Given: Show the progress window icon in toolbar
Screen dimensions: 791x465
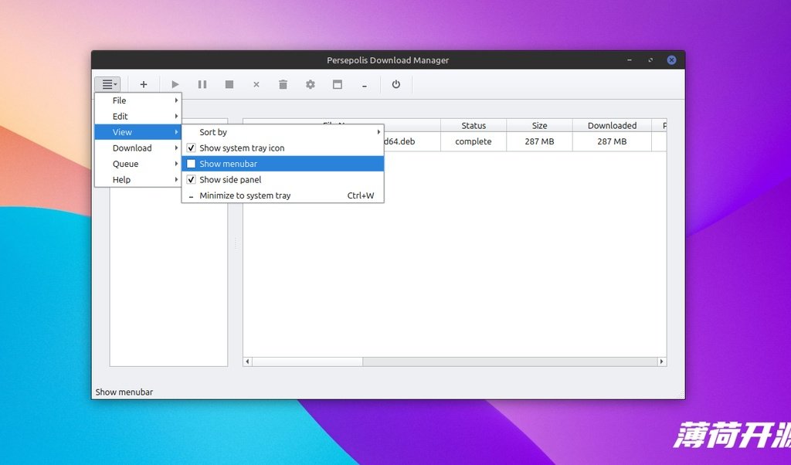Looking at the screenshot, I should coord(338,84).
